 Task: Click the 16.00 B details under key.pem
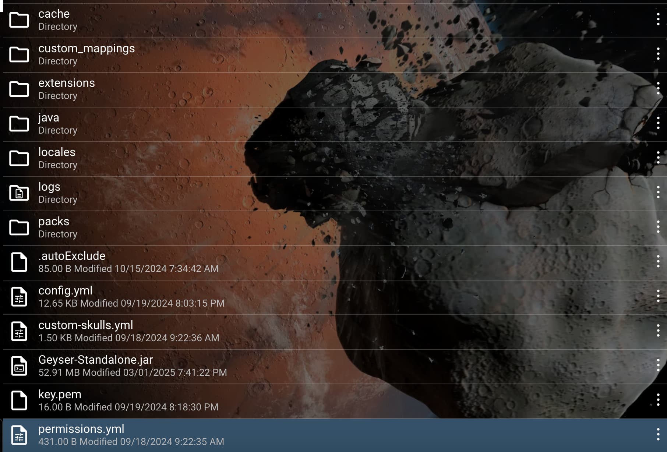(128, 407)
